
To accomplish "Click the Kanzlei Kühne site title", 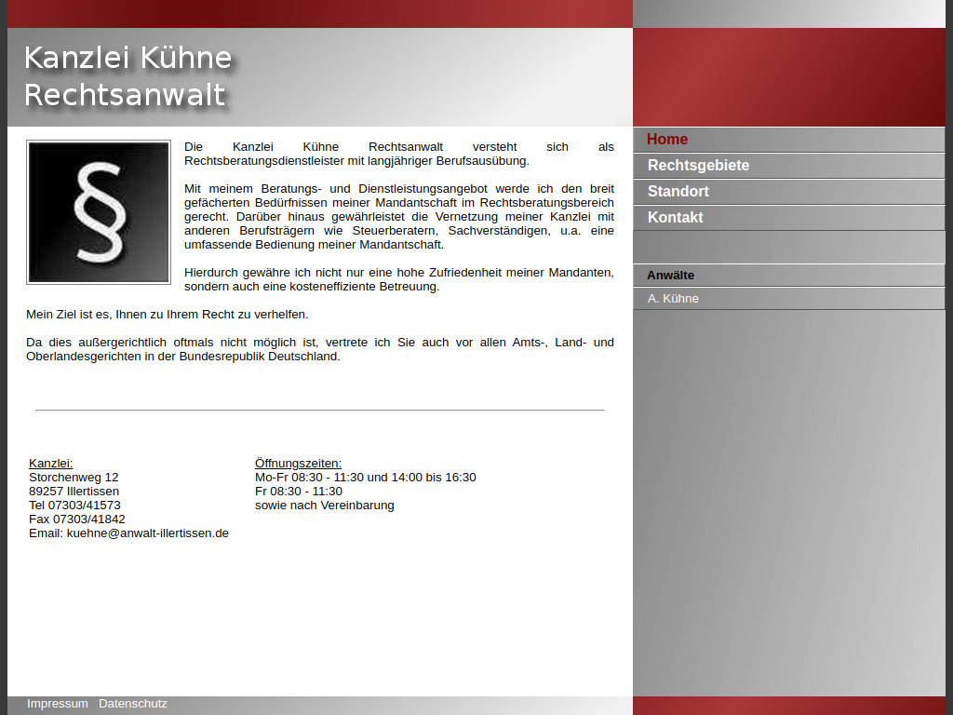I will pyautogui.click(x=128, y=57).
